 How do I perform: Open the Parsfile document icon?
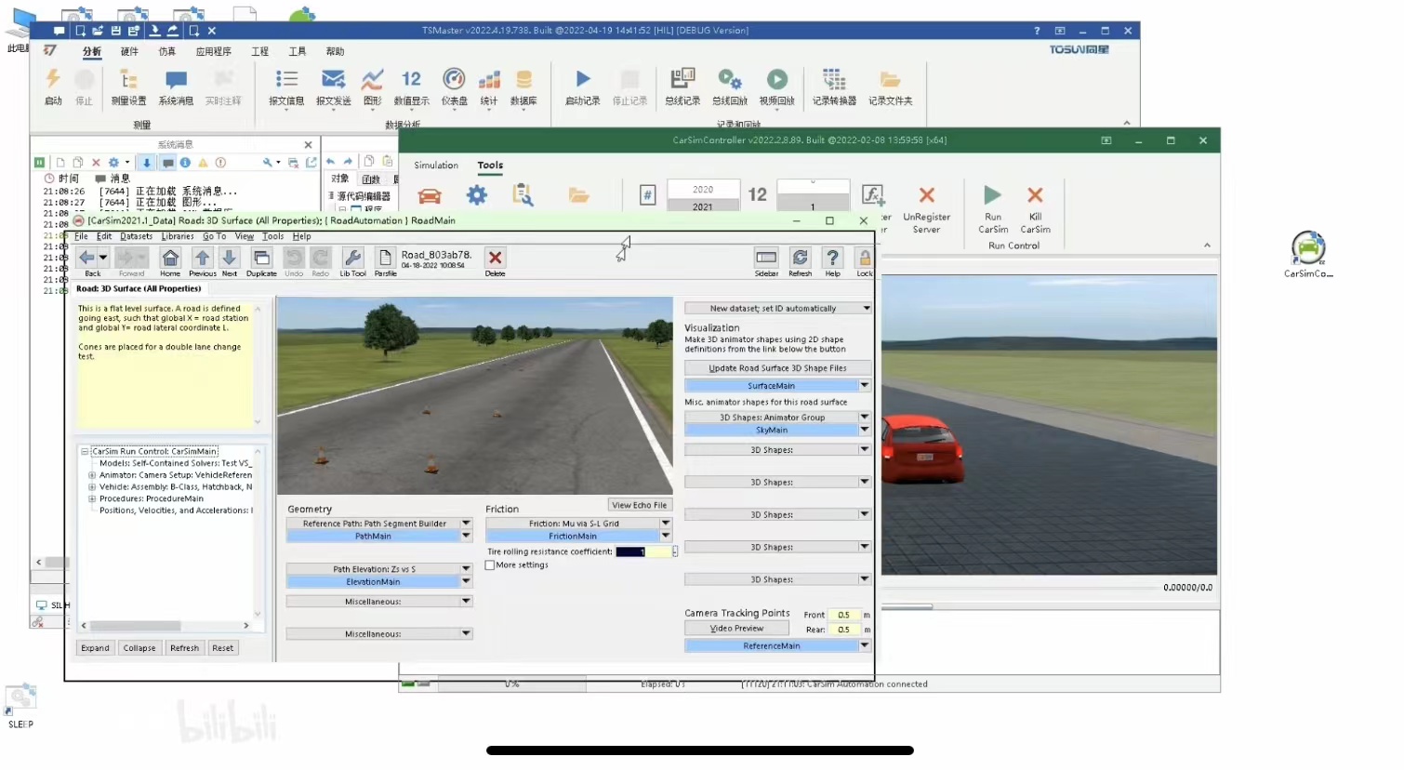click(x=385, y=259)
